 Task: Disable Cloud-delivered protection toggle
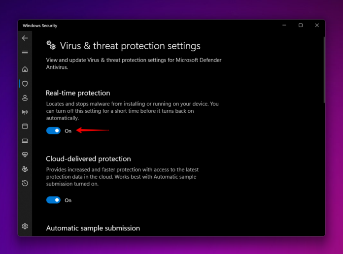point(53,200)
